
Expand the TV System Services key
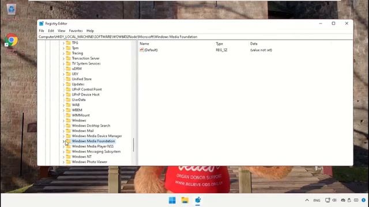point(63,64)
